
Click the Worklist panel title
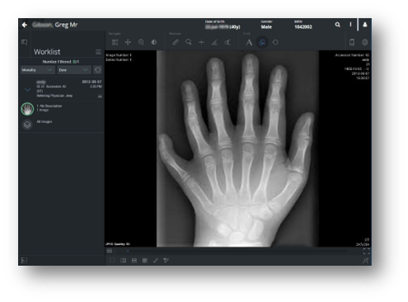pyautogui.click(x=47, y=52)
